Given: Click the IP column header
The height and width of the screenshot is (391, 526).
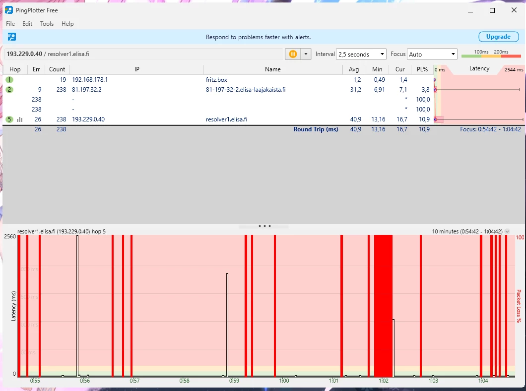Looking at the screenshot, I should 137,69.
